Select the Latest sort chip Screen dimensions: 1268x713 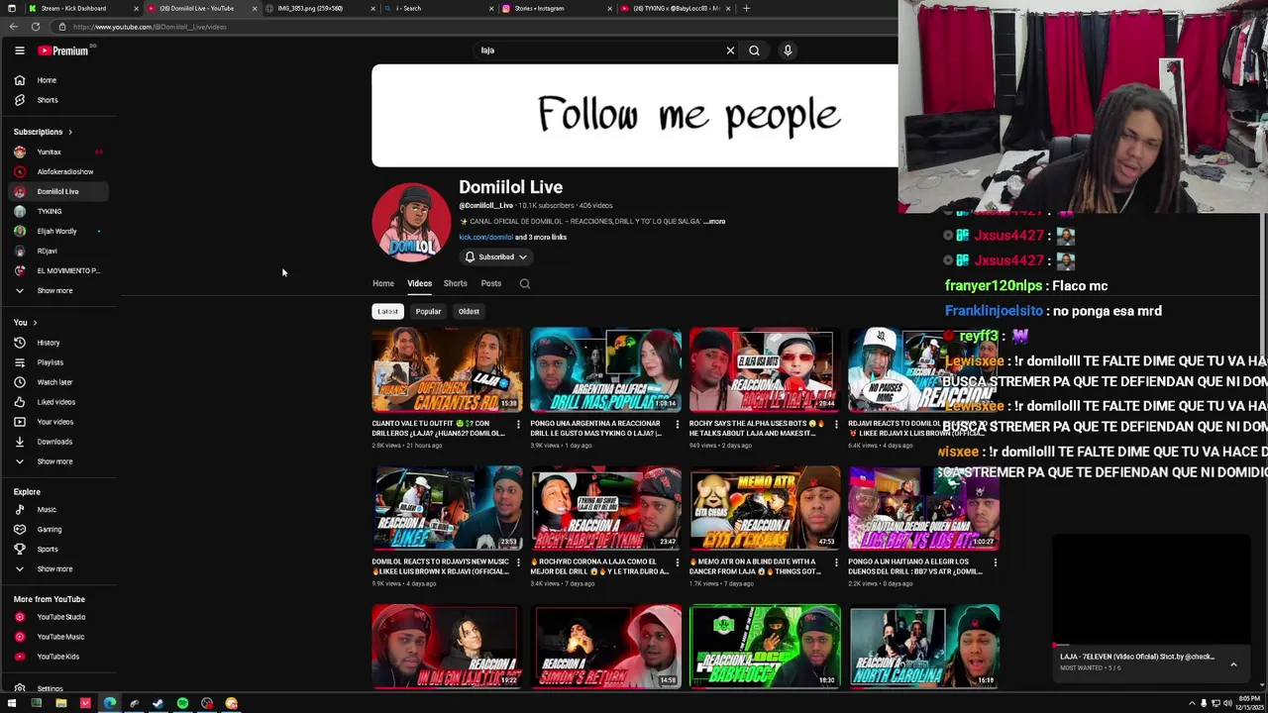coord(387,311)
